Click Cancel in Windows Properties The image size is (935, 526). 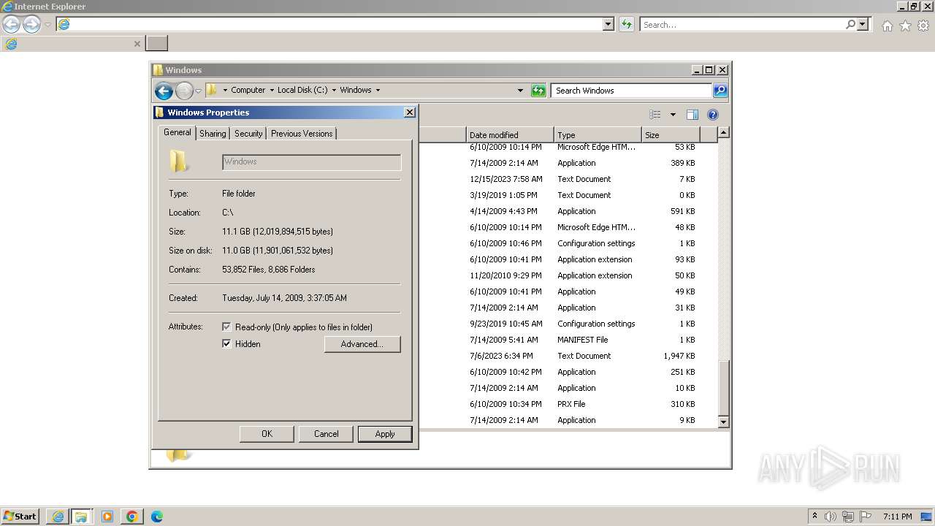(x=326, y=434)
